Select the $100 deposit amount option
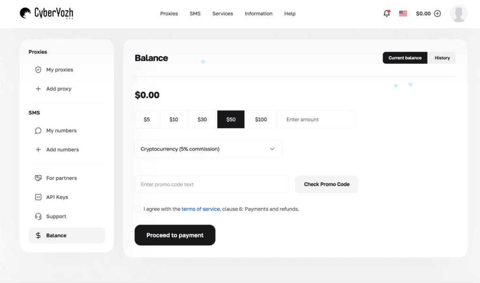Image resolution: width=480 pixels, height=283 pixels. pos(261,119)
